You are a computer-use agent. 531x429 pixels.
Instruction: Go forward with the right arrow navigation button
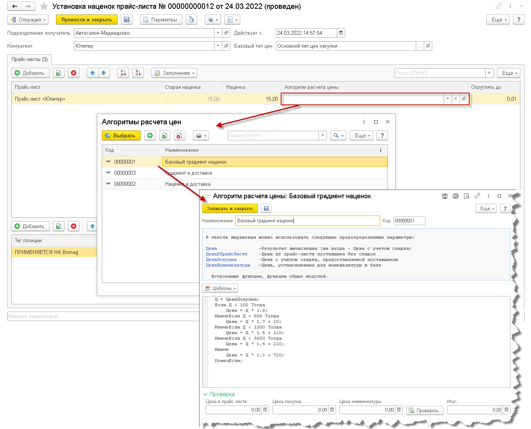[x=28, y=6]
